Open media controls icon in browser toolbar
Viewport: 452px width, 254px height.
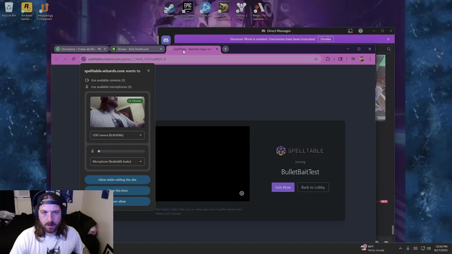(353, 59)
